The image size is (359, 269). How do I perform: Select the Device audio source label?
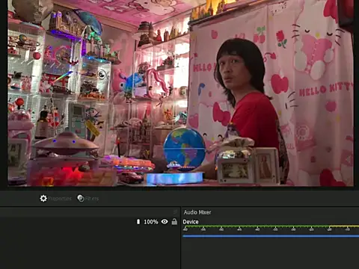191,222
